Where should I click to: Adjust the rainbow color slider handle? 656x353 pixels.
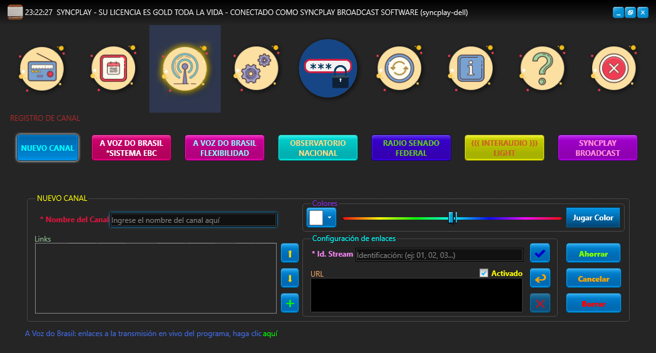[x=451, y=218]
